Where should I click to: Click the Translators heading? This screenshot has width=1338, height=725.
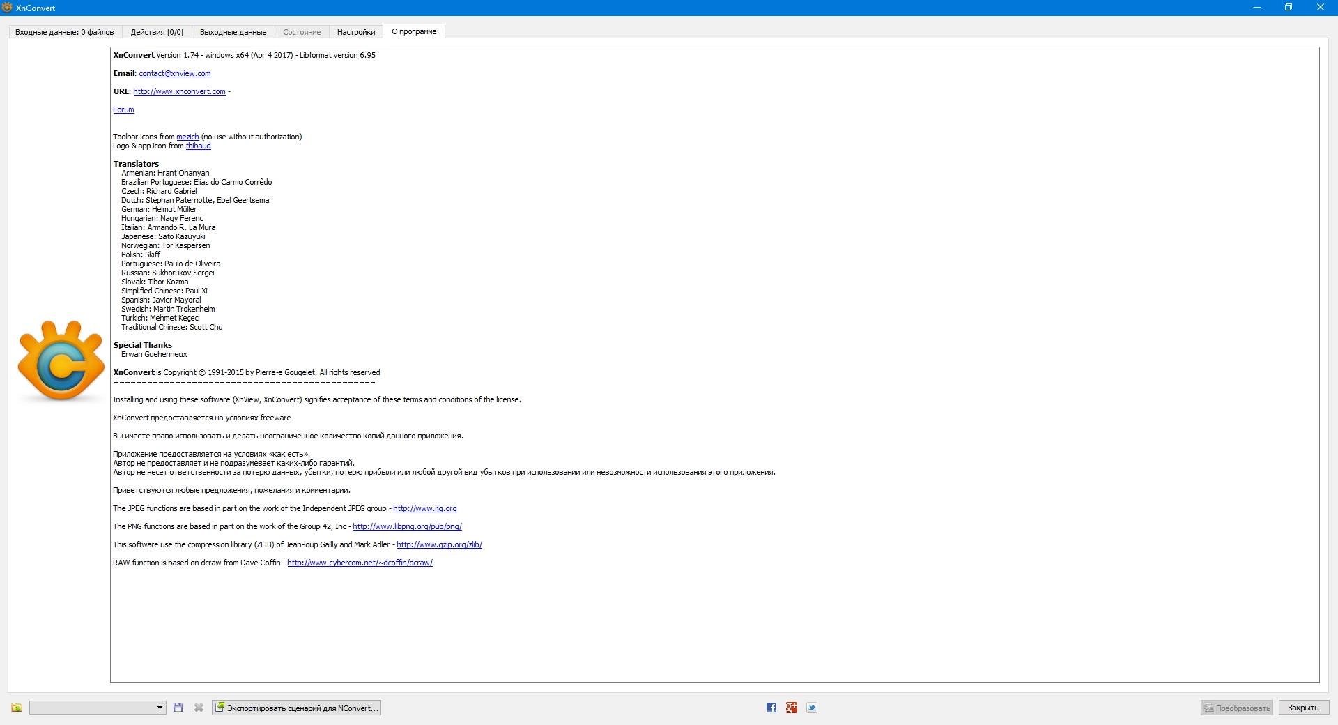pyautogui.click(x=136, y=164)
